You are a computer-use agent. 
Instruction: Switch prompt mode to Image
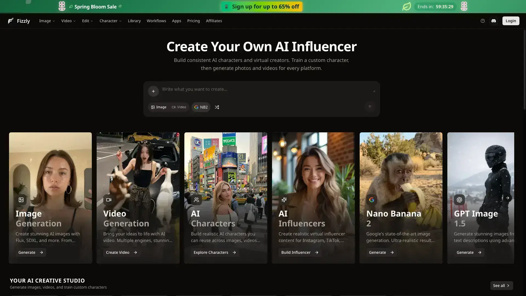point(159,107)
